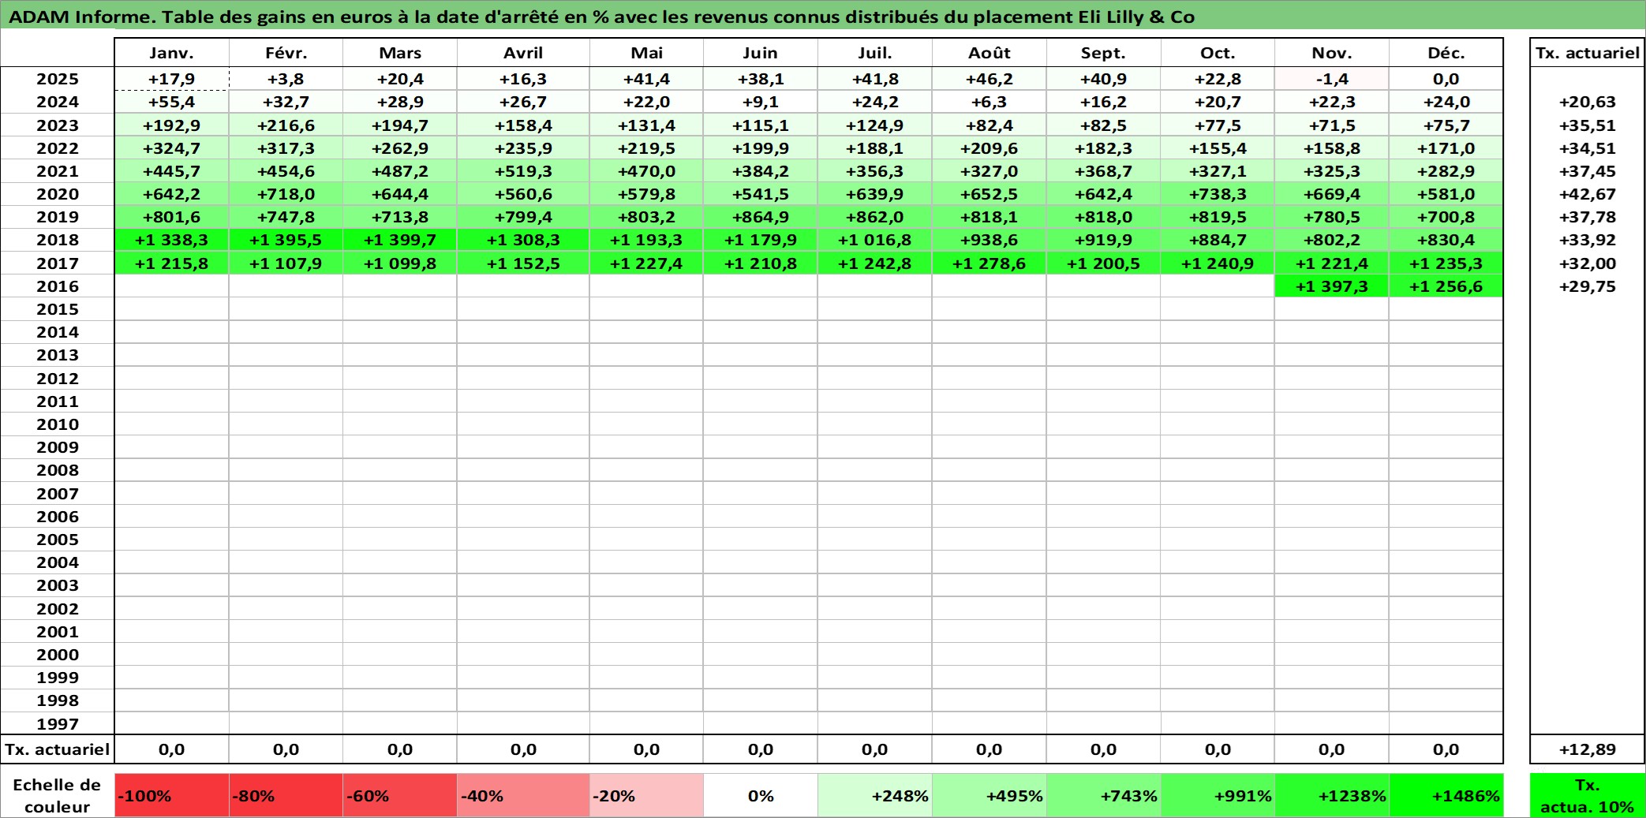Screen dimensions: 1646x818
Task: Select the 1997 row label
Action: point(58,723)
